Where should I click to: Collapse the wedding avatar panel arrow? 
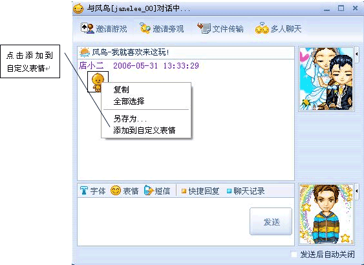click(x=357, y=54)
